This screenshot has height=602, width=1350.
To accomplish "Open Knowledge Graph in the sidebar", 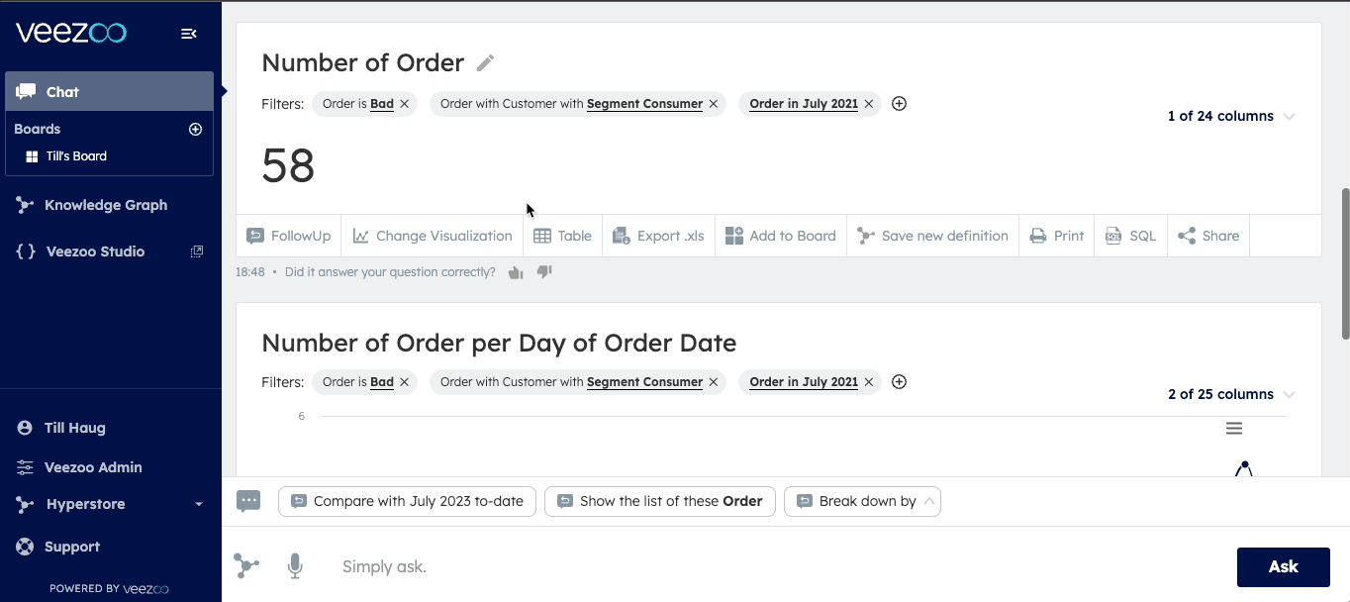I will click(105, 205).
